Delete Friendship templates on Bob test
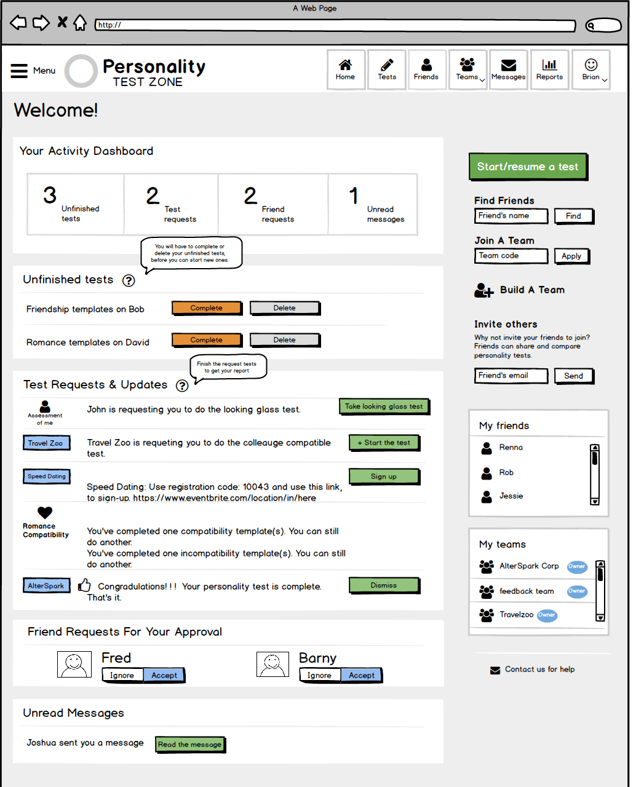 pos(285,308)
